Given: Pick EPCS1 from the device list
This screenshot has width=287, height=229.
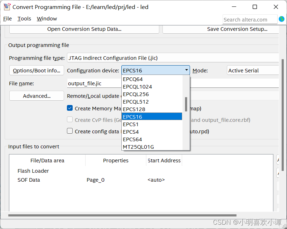Looking at the screenshot, I should coord(152,124).
